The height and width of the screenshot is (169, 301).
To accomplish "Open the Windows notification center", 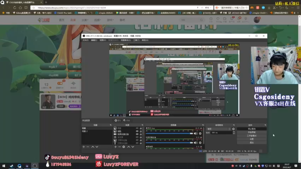I will (x=296, y=166).
